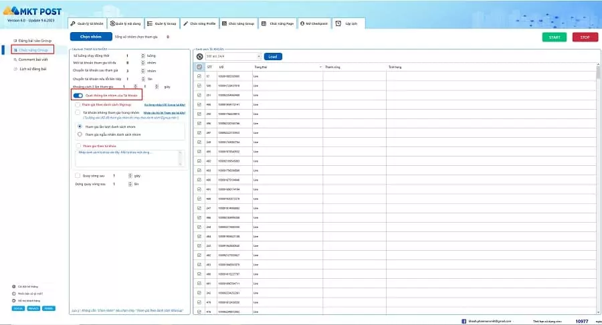
Task: Click the Gmail address in status bar
Action: point(490,321)
